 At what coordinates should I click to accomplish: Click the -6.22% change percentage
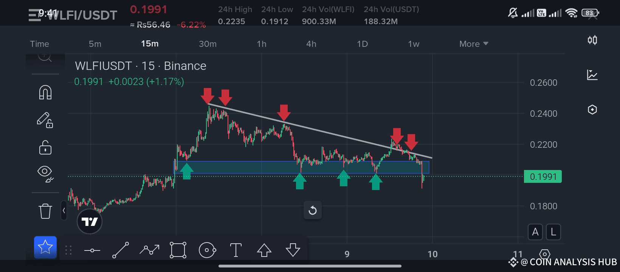[191, 25]
